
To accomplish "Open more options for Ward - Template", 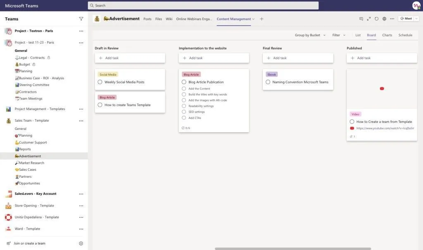I will tap(81, 229).
